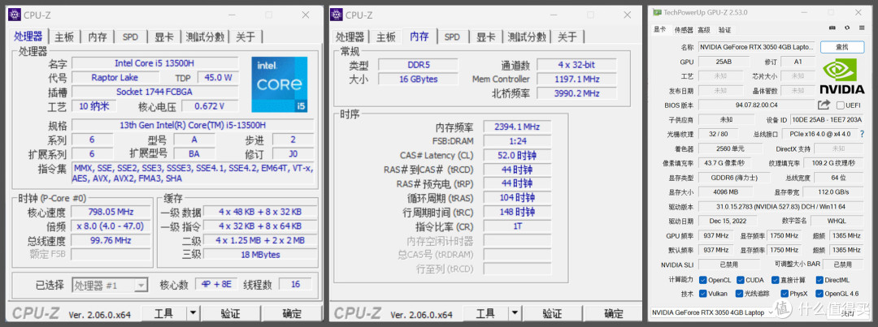Click the BIOS version field 94.07.82.00.C4
Screen dimensions: 878x327
pyautogui.click(x=756, y=105)
